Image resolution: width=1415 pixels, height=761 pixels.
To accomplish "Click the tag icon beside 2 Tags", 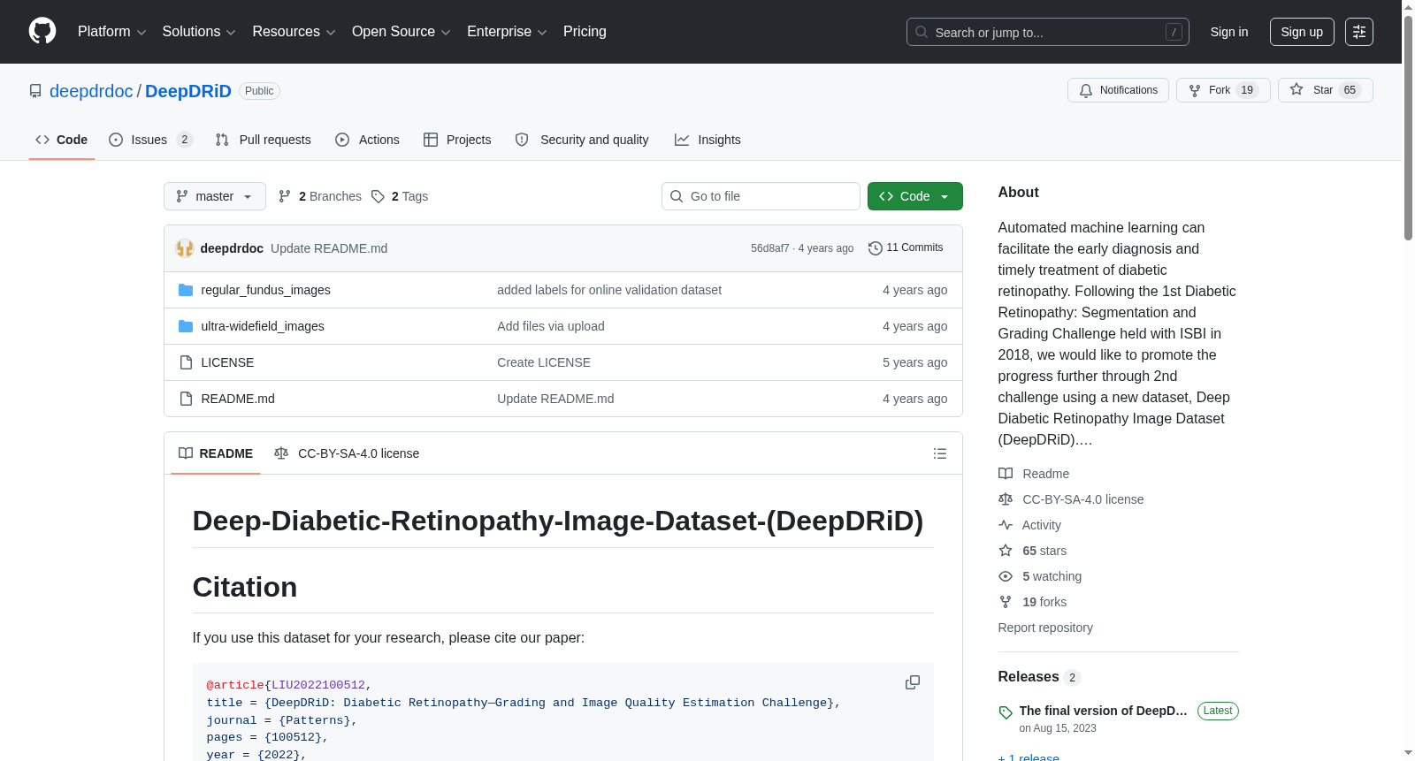I will [x=378, y=196].
